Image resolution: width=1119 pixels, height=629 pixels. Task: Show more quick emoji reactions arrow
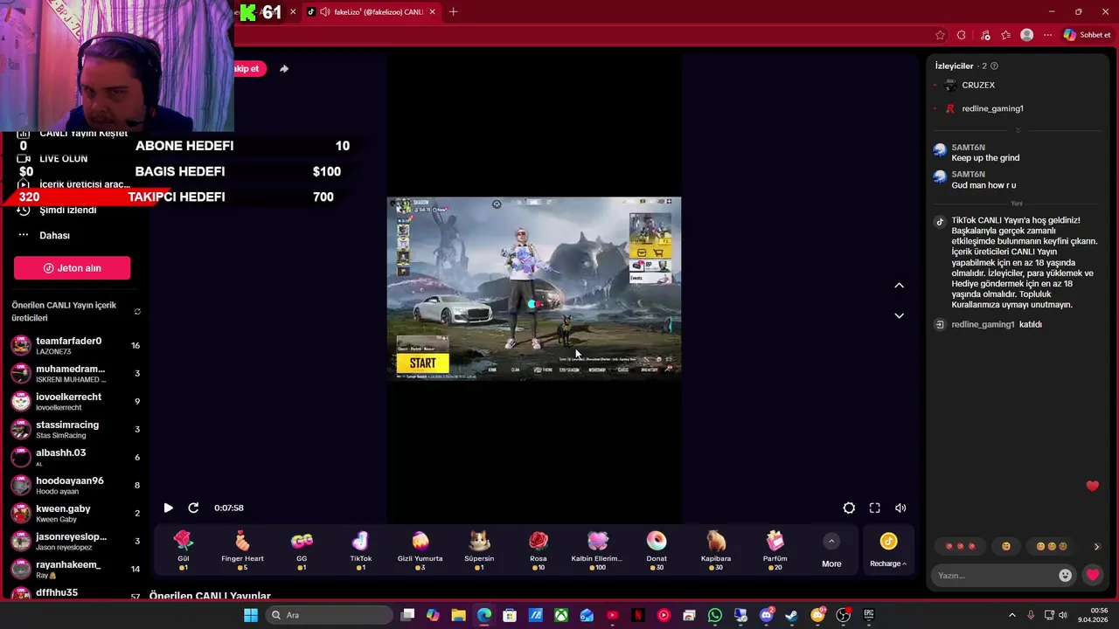1096,547
